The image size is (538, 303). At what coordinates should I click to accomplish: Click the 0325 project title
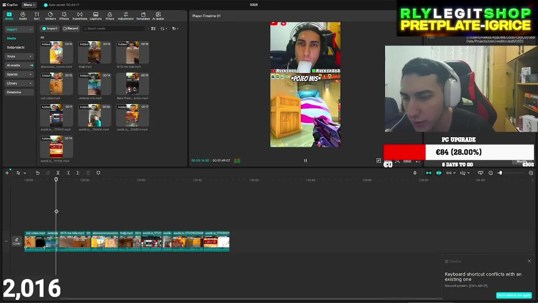coord(253,5)
